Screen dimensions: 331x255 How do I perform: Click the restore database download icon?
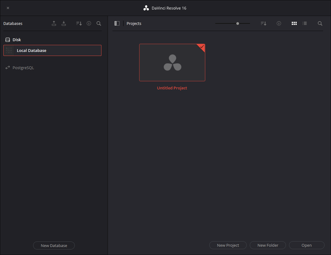pos(64,23)
